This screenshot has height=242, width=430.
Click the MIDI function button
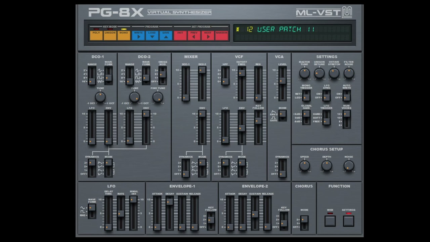(x=330, y=221)
